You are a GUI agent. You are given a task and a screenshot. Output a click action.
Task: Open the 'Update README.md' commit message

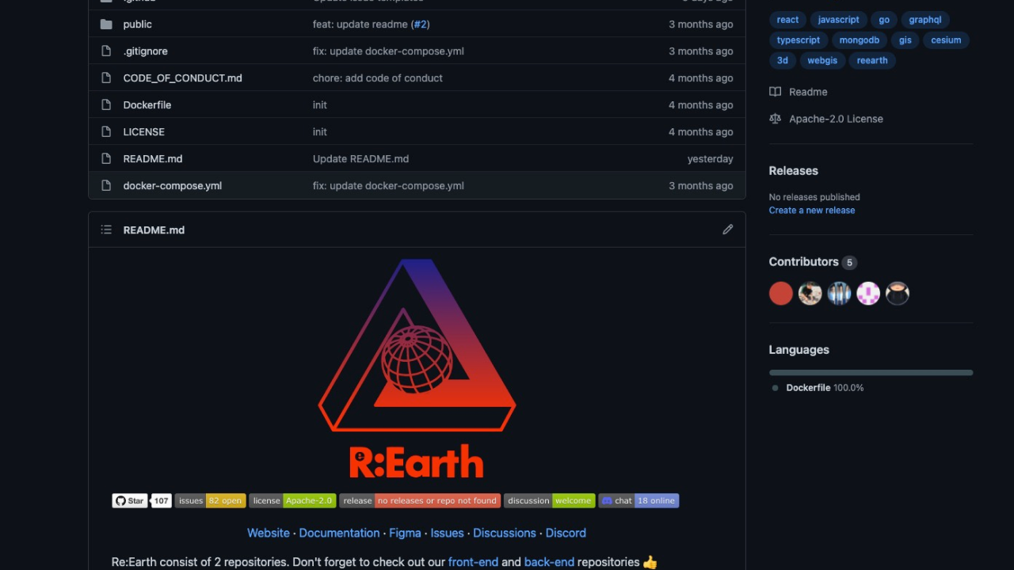361,159
